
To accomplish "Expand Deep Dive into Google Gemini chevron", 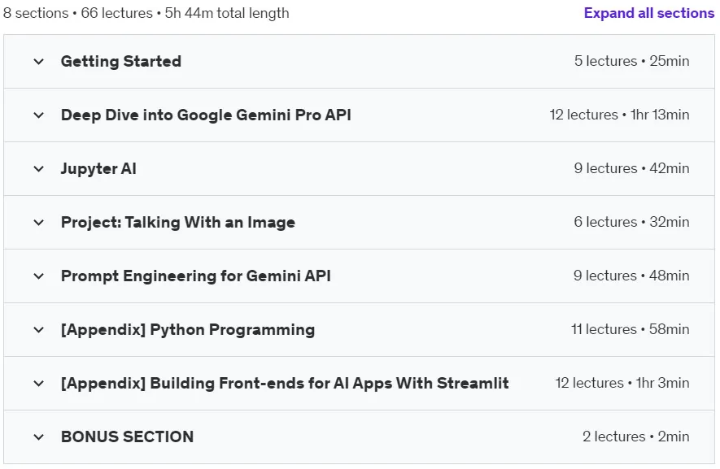I will [x=38, y=115].
